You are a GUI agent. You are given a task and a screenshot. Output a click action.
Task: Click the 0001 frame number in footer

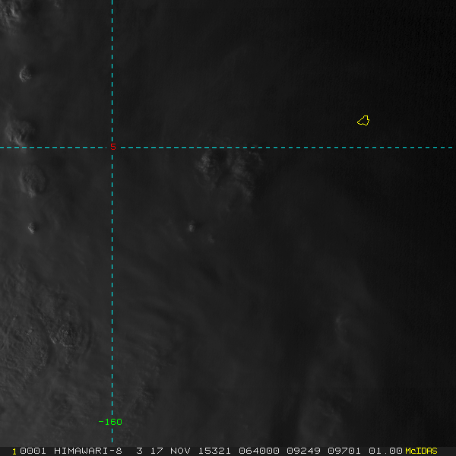[x=32, y=451]
